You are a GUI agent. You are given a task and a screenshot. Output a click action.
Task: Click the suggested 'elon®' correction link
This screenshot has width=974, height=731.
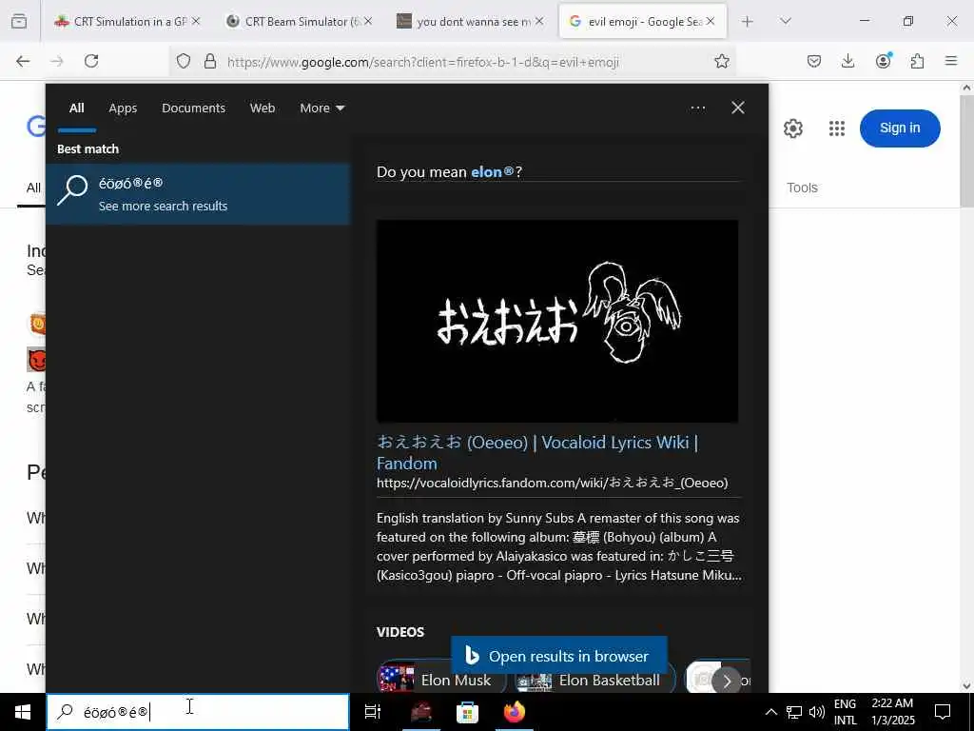click(x=492, y=171)
